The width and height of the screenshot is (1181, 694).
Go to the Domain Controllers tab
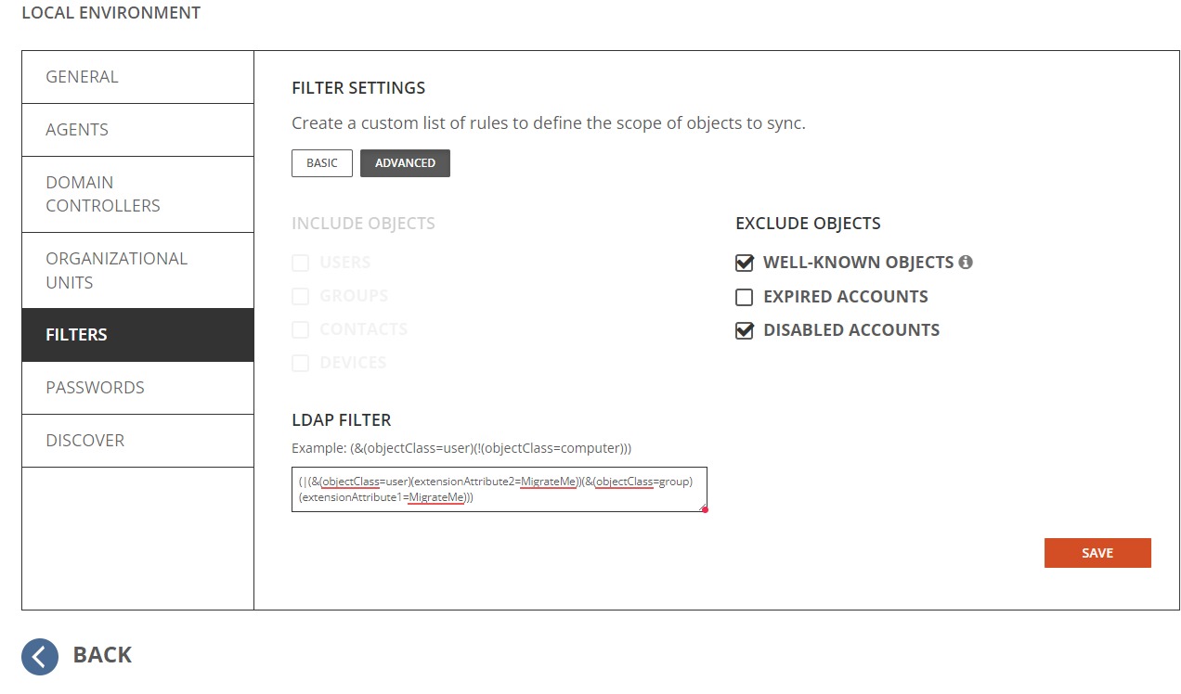tap(137, 194)
